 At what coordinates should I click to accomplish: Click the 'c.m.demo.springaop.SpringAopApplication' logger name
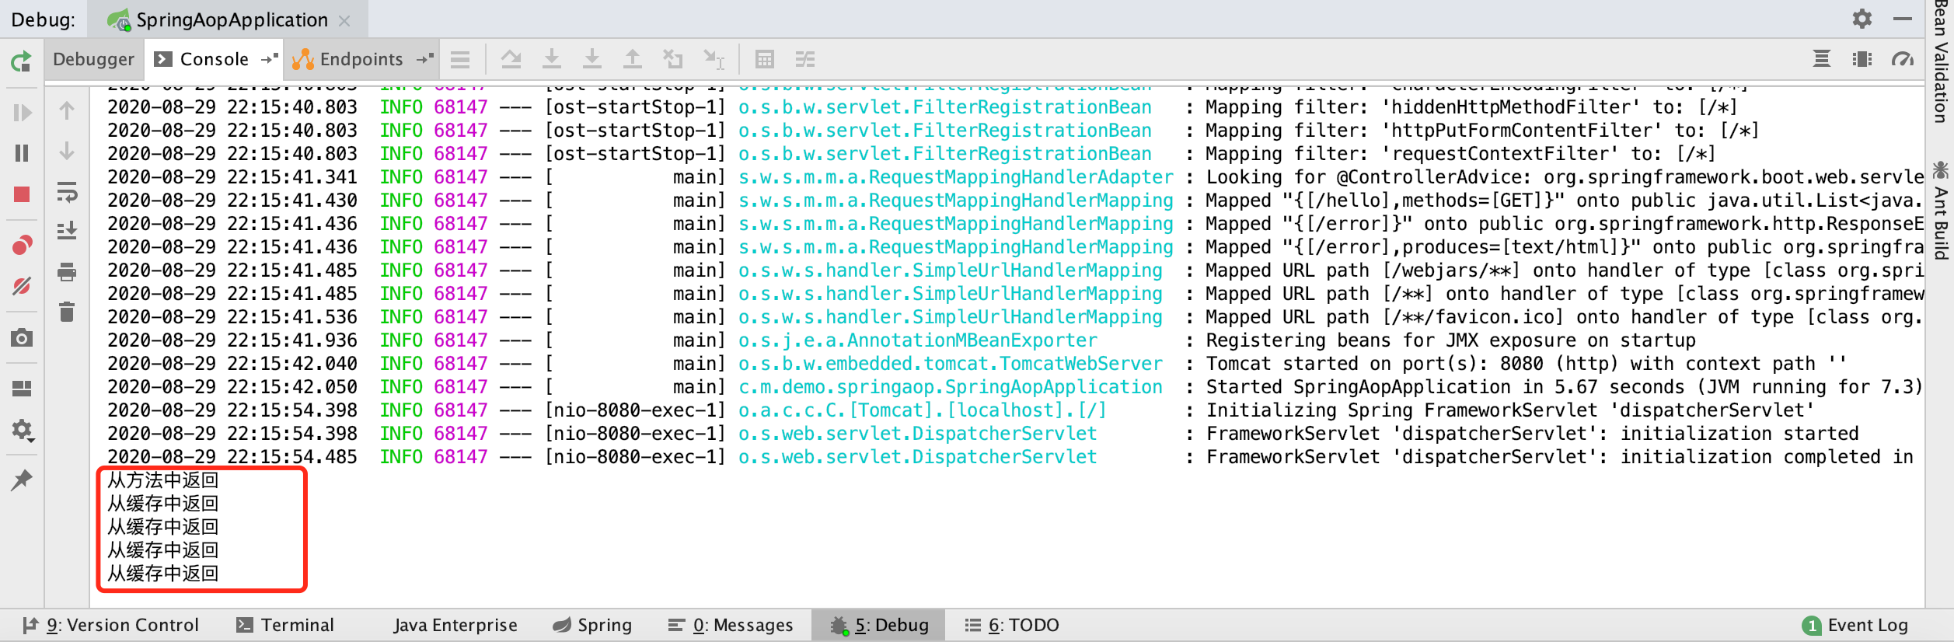click(951, 387)
